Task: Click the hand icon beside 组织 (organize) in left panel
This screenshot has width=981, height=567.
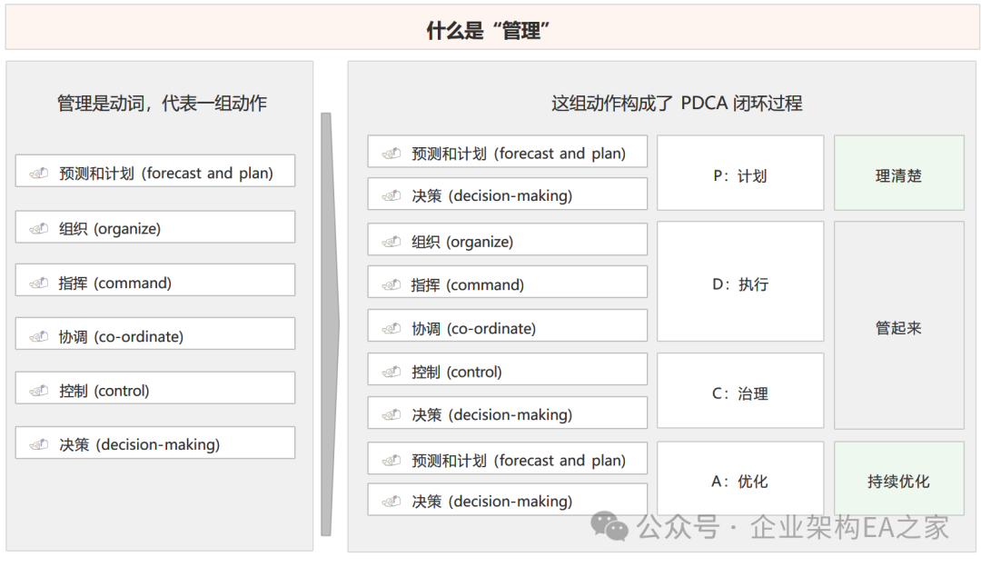Action: 39,229
